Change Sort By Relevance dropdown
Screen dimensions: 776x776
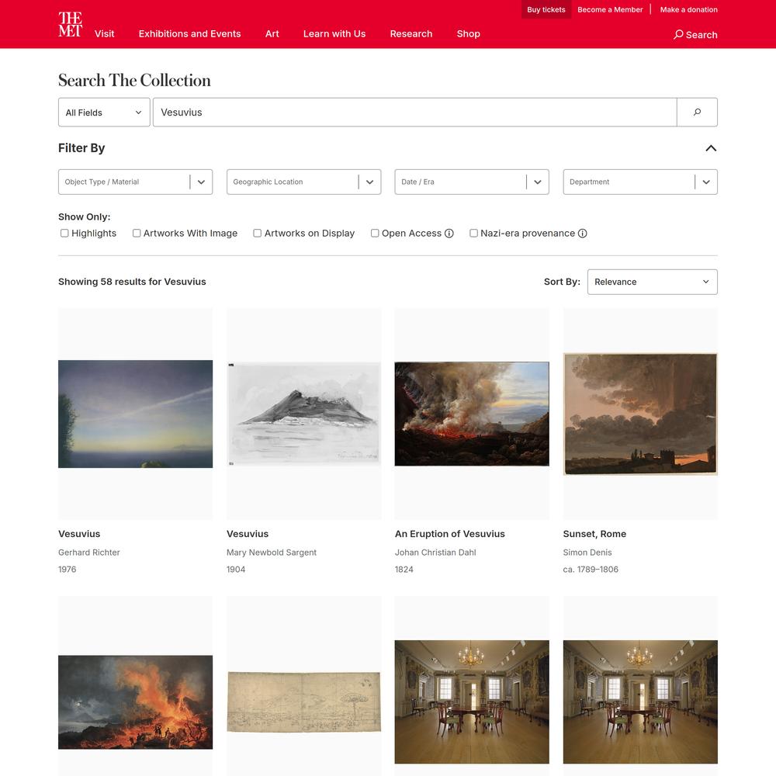[653, 282]
